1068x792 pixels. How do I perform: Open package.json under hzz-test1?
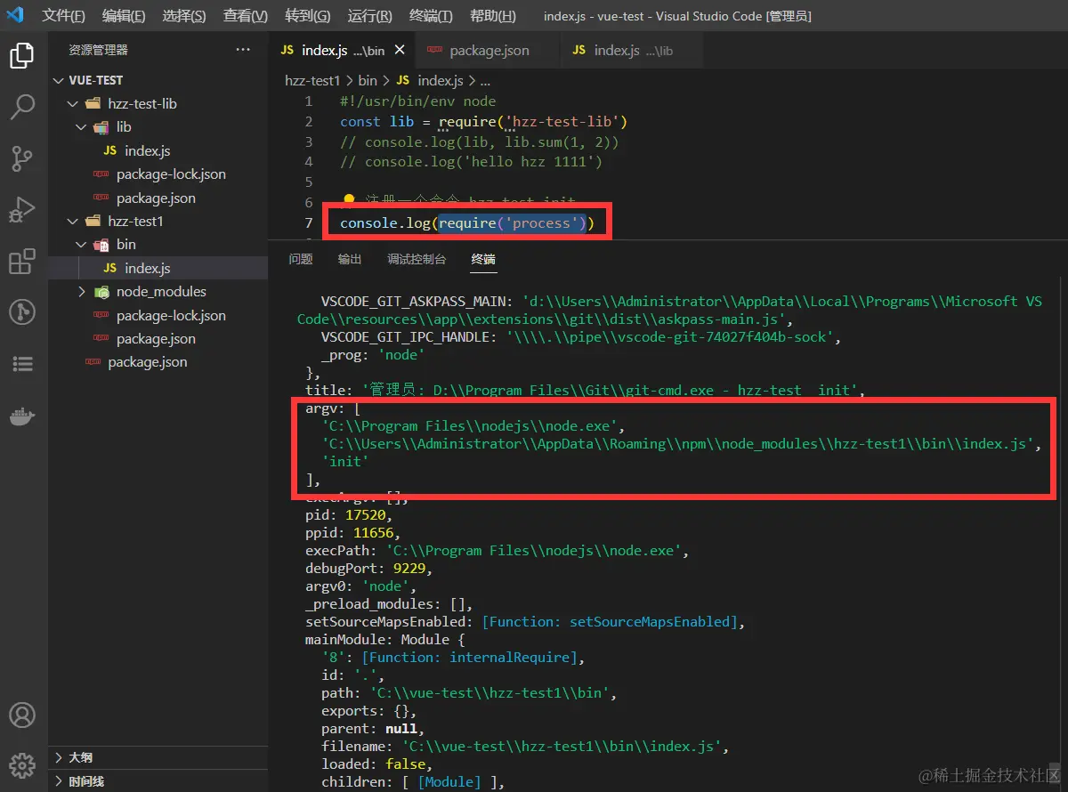point(158,338)
